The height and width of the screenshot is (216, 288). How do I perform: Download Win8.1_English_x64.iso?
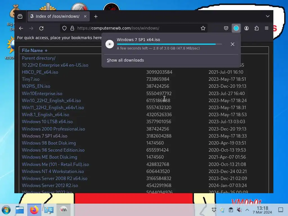click(x=45, y=115)
